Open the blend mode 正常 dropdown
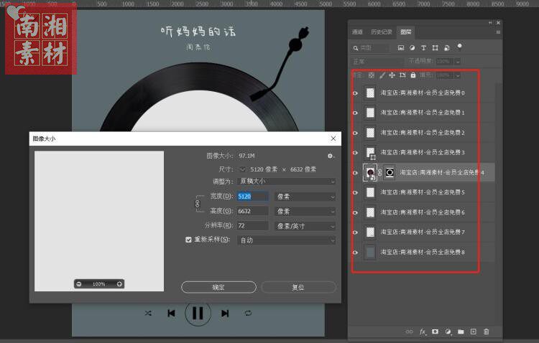539x343 pixels. (x=377, y=62)
